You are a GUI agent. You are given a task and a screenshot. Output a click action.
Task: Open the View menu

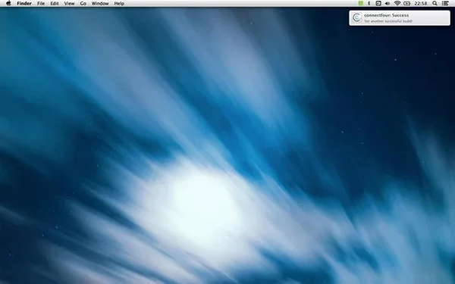69,4
